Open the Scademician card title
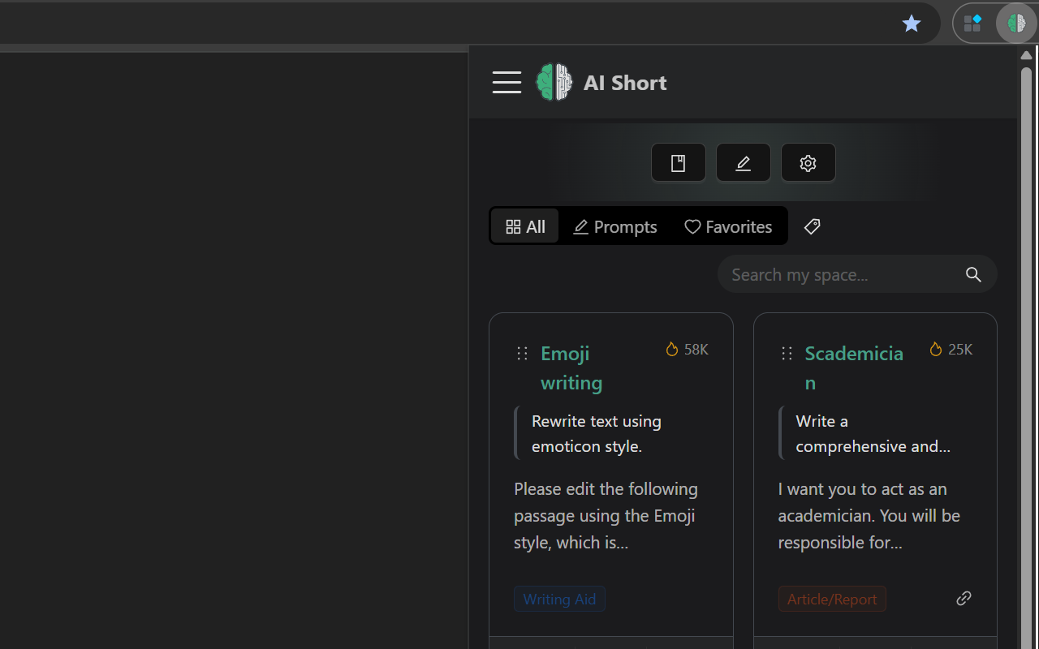 click(854, 367)
